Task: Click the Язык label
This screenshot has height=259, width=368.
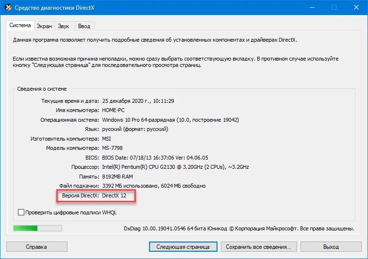Action: pyautogui.click(x=92, y=129)
